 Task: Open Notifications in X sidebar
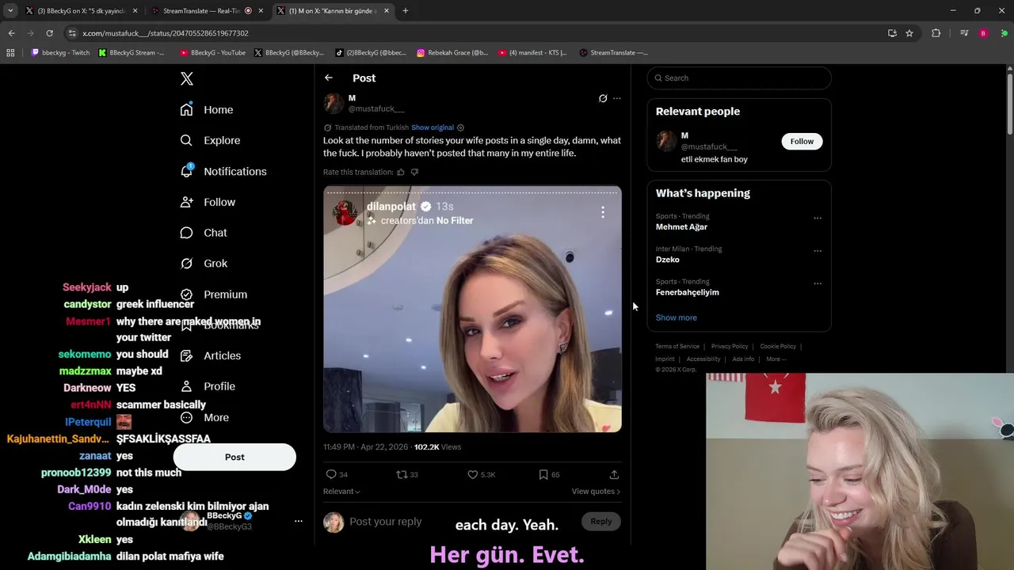coord(223,171)
